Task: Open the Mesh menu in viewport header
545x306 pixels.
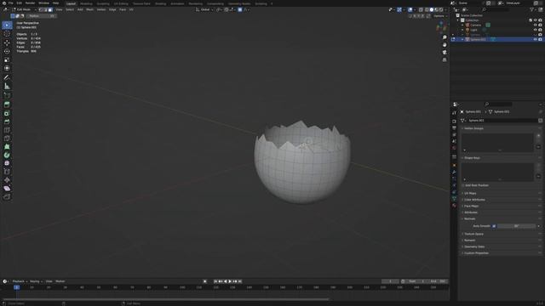Action: click(89, 9)
